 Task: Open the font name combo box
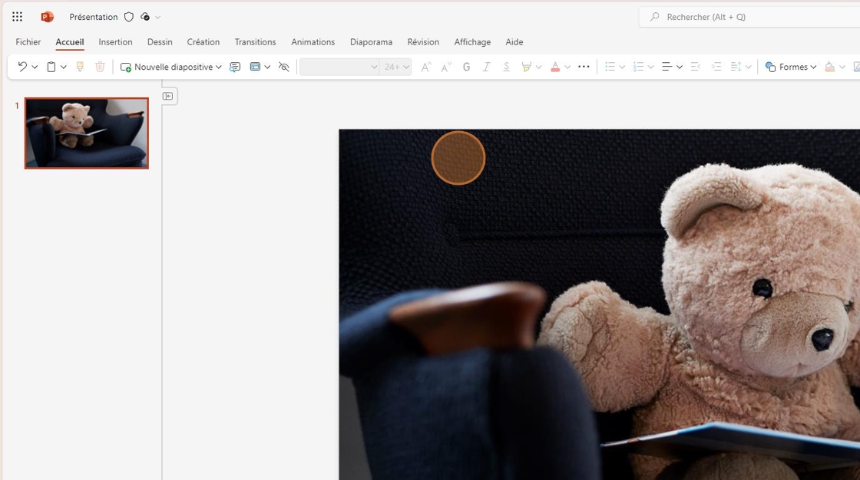click(x=339, y=67)
